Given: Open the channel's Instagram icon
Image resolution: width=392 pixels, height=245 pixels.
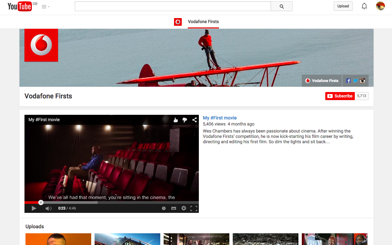Looking at the screenshot, I should pos(362,81).
